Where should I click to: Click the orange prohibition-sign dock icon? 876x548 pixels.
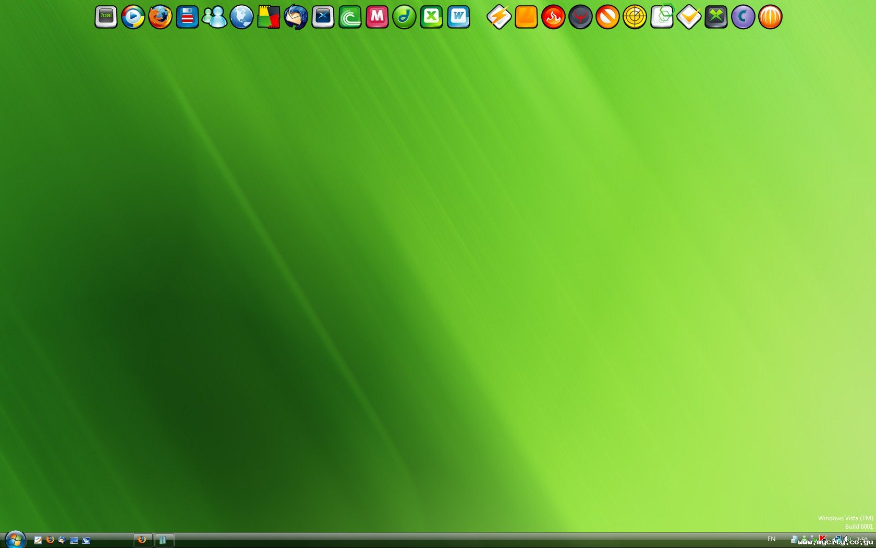pyautogui.click(x=607, y=17)
